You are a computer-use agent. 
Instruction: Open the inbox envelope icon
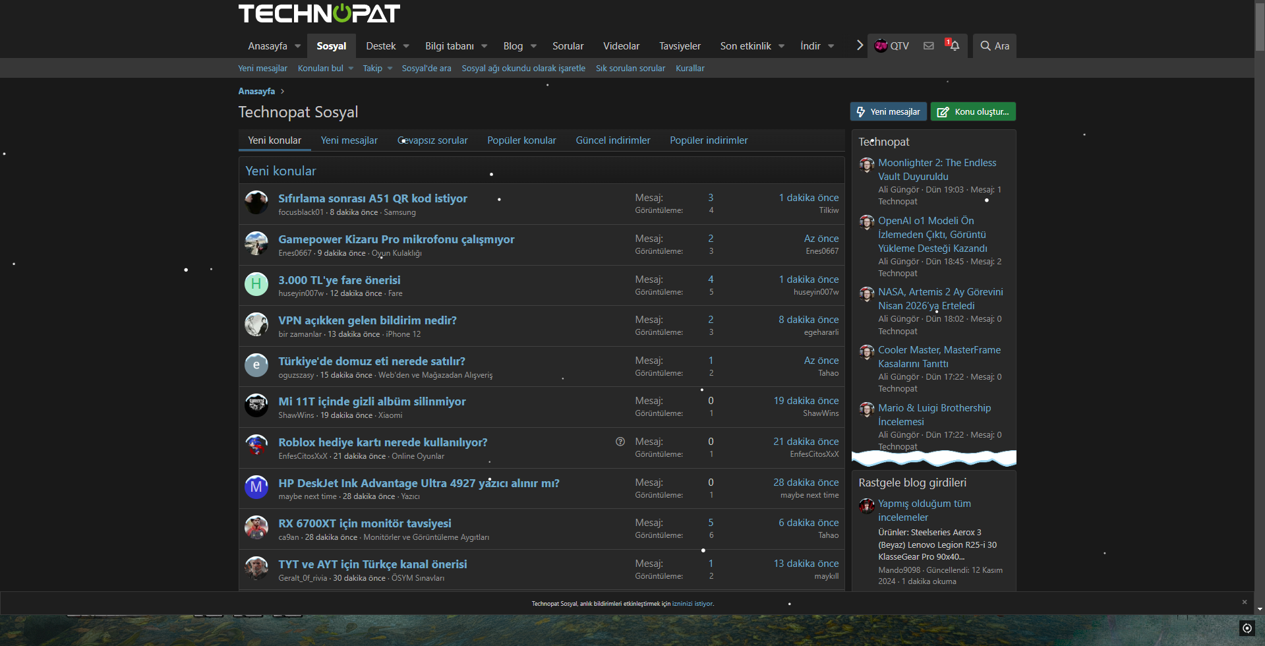pyautogui.click(x=928, y=45)
